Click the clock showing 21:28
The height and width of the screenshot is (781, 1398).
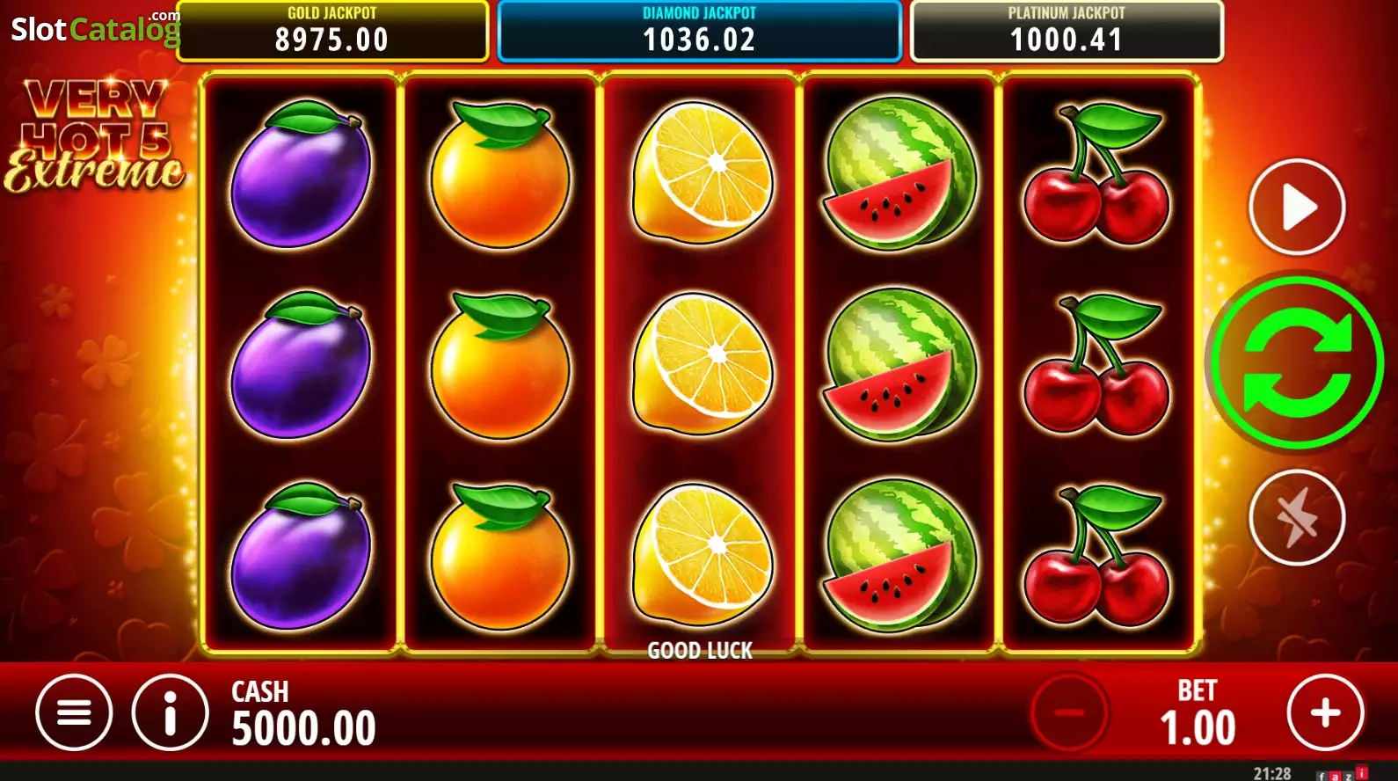(x=1272, y=773)
